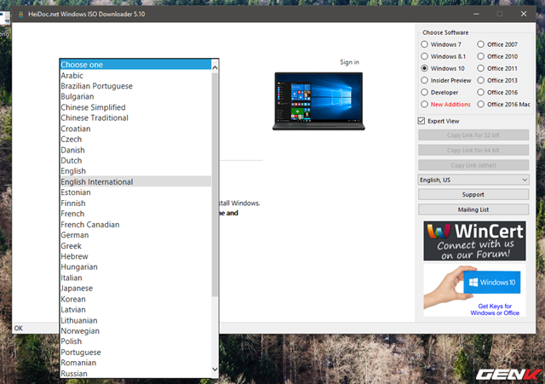The height and width of the screenshot is (384, 545).
Task: Select the Office 2010 radio button
Action: [480, 56]
